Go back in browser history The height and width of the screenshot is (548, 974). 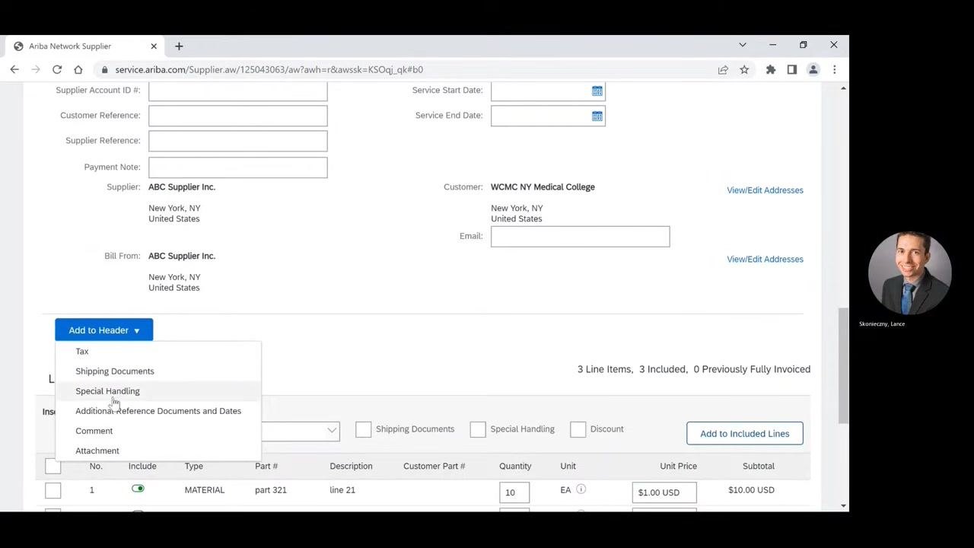point(14,69)
